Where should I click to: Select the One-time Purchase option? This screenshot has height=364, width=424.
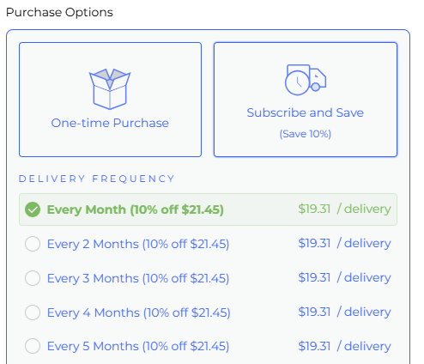click(110, 100)
